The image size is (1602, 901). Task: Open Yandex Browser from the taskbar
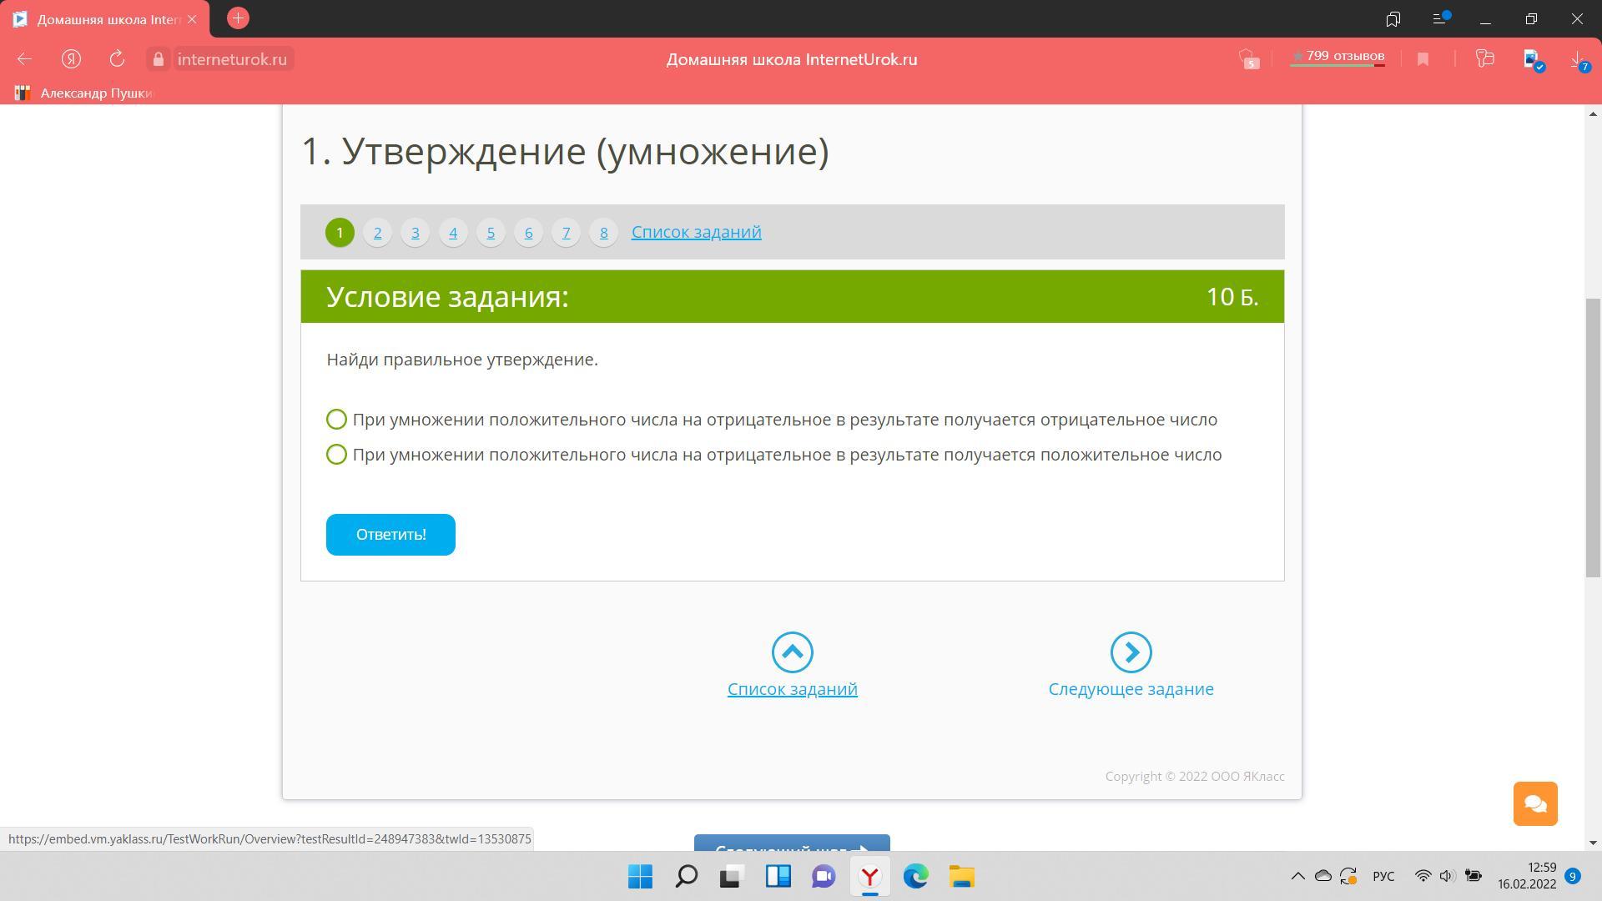(x=869, y=877)
